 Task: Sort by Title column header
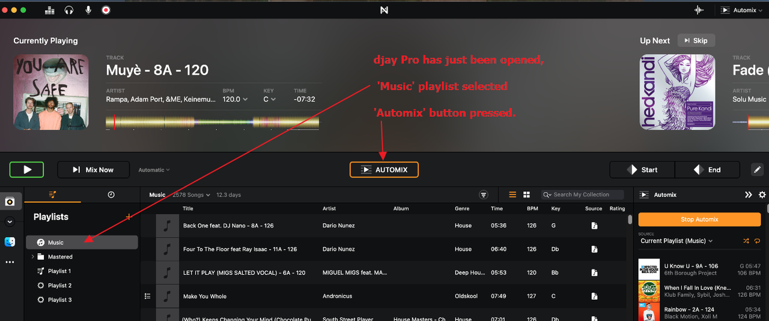click(x=188, y=209)
